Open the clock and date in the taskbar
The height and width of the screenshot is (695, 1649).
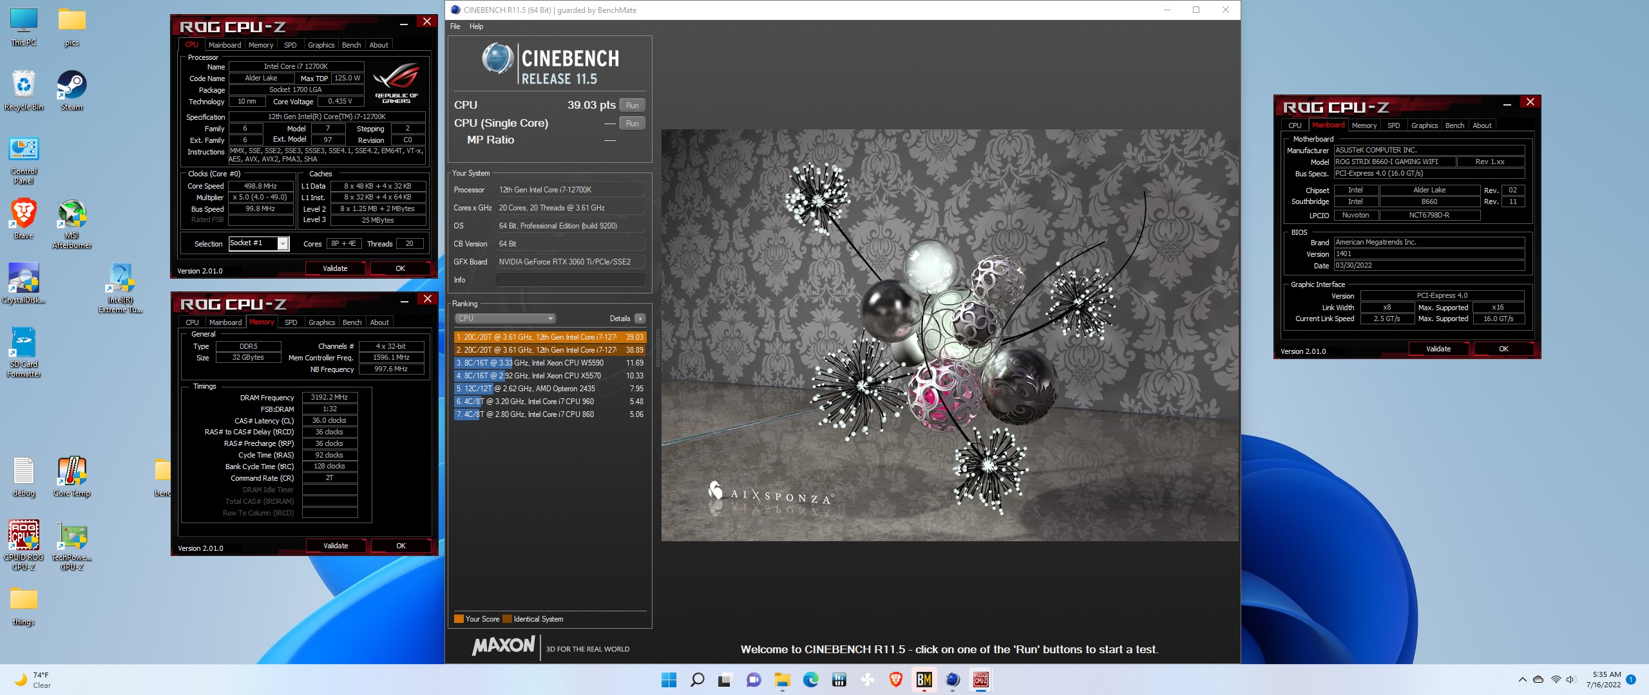[1603, 680]
